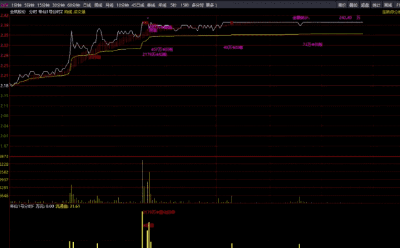Expand the 更多 periods dropdown

click(211, 5)
